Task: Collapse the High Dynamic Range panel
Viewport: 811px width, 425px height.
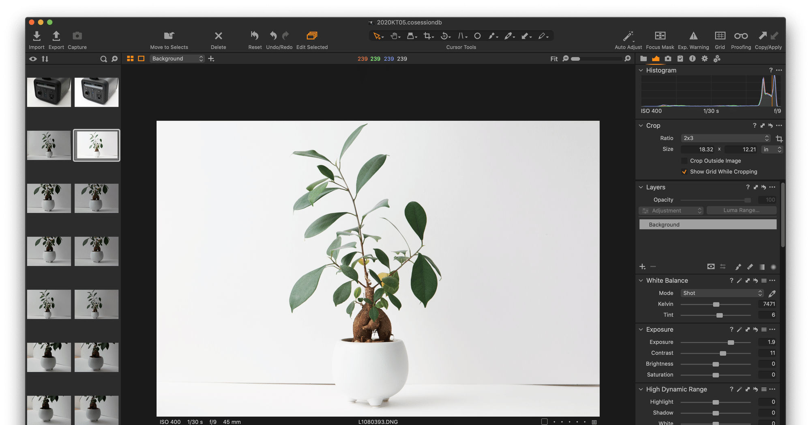Action: coord(641,389)
